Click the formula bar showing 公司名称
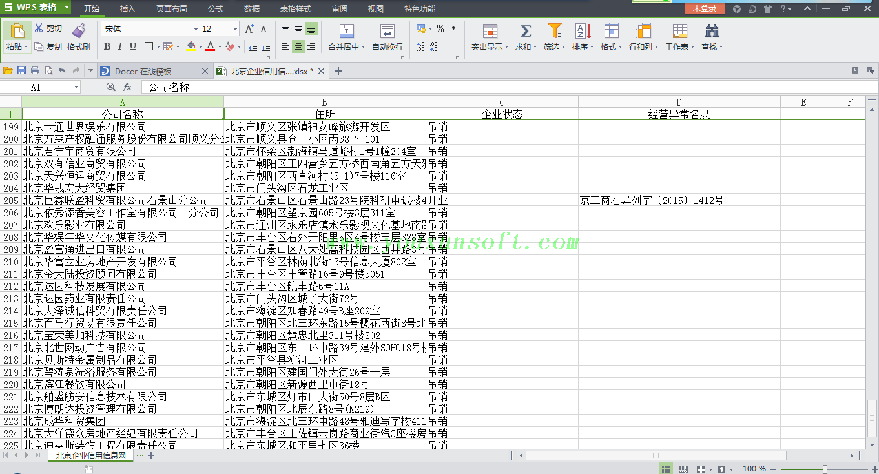The width and height of the screenshot is (879, 474). tap(510, 87)
